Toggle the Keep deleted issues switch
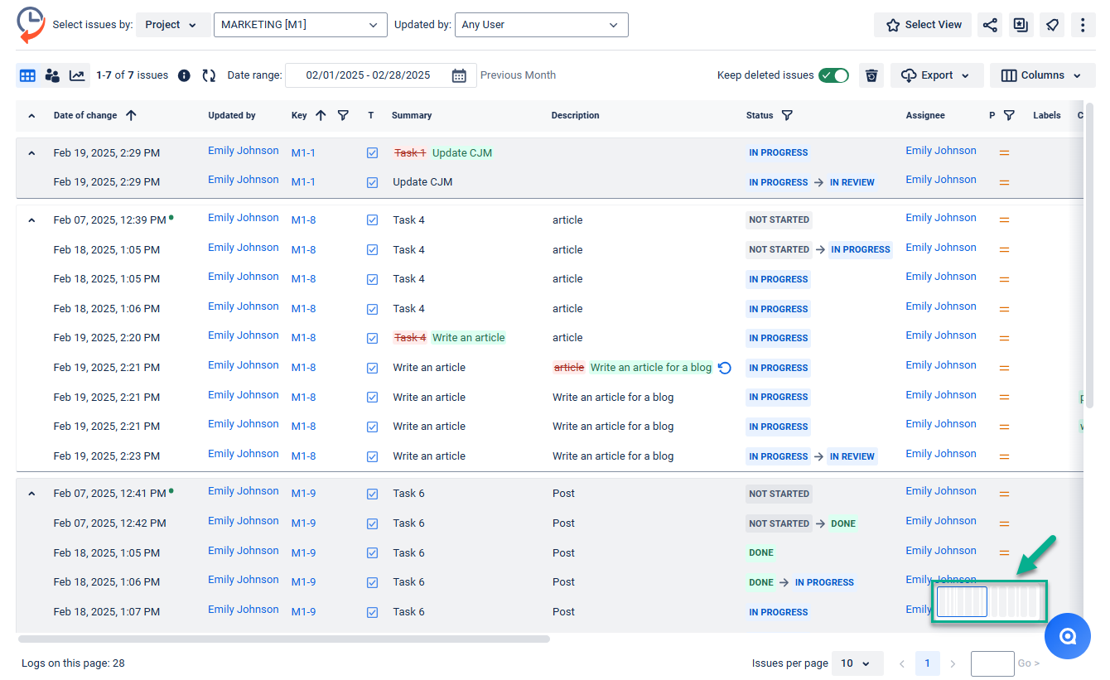The width and height of the screenshot is (1110, 680). pos(833,75)
